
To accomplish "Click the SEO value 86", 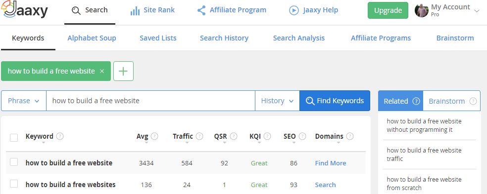I will [293, 163].
